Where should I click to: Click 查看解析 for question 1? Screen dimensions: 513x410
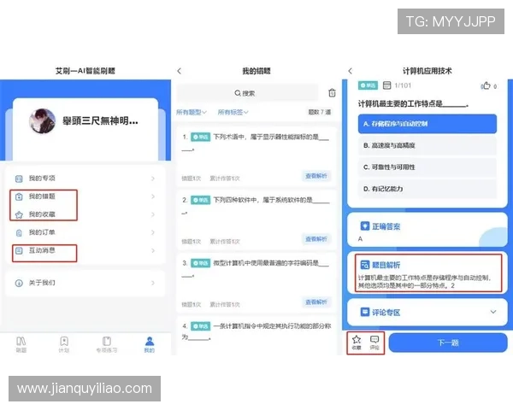pyautogui.click(x=316, y=176)
